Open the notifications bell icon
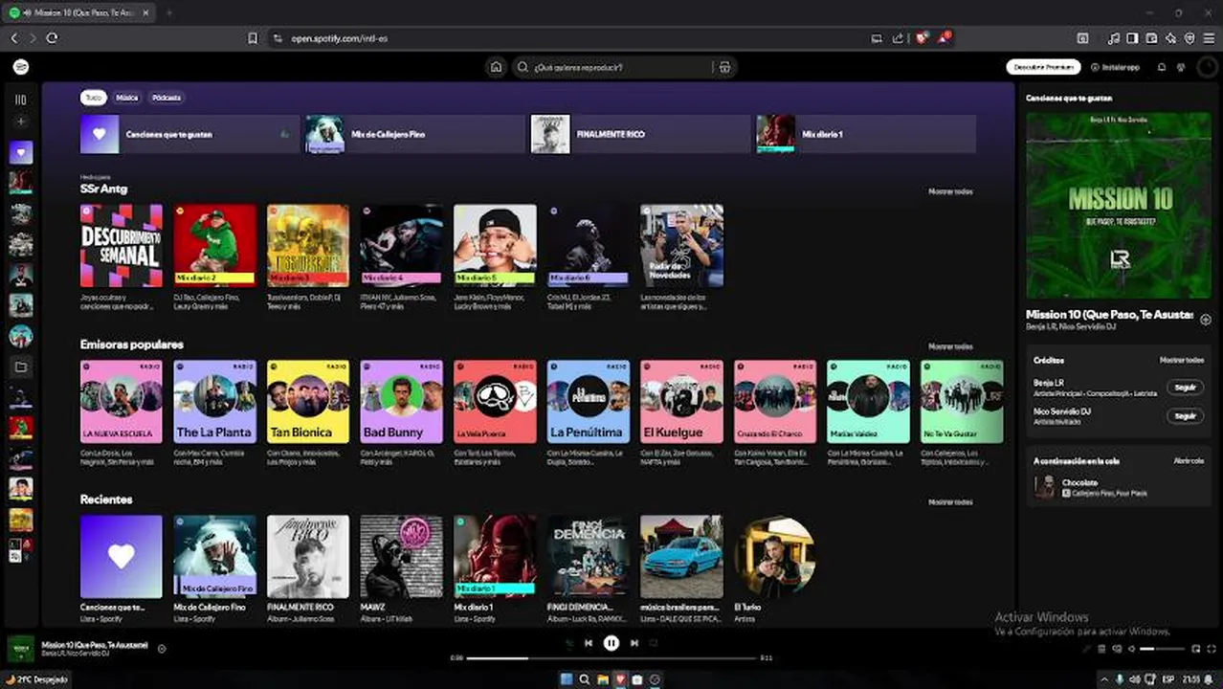This screenshot has height=689, width=1223. click(1162, 67)
